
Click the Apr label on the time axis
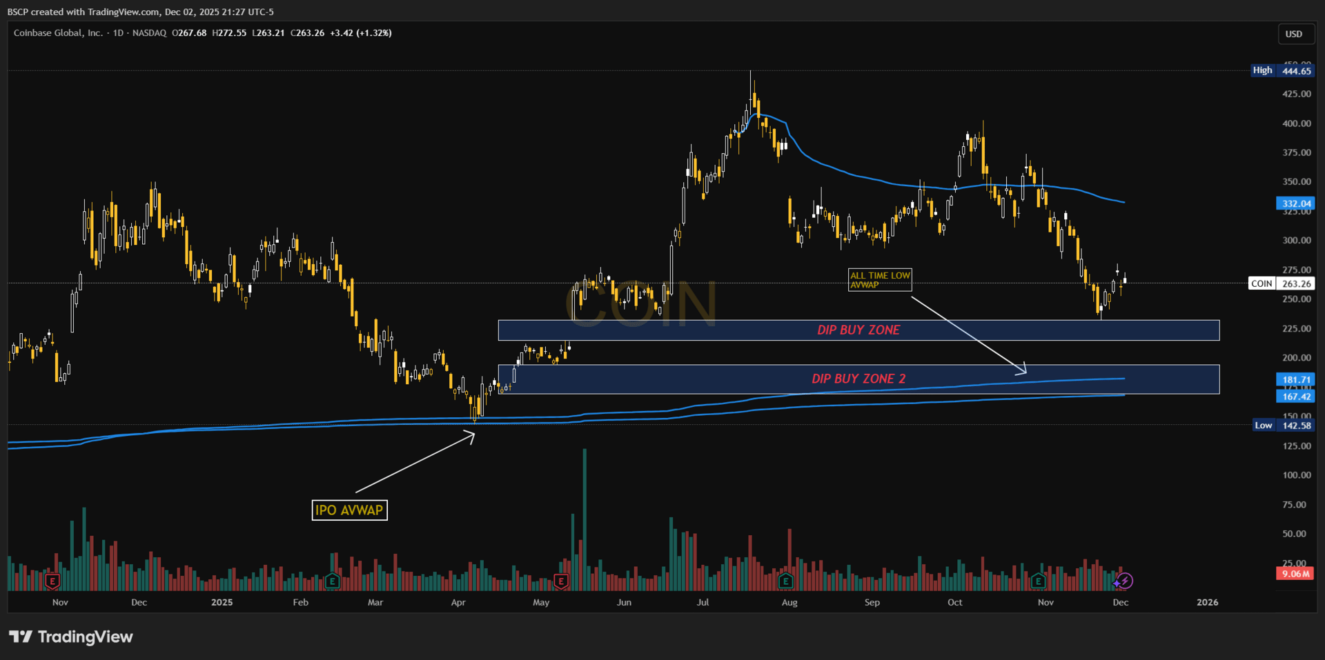[x=458, y=602]
